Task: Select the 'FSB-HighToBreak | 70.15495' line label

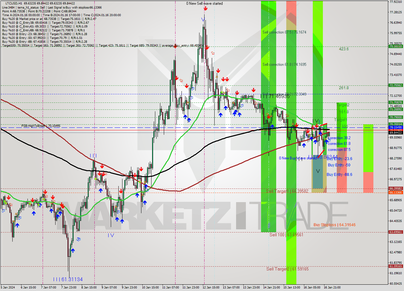Action: click(x=41, y=126)
